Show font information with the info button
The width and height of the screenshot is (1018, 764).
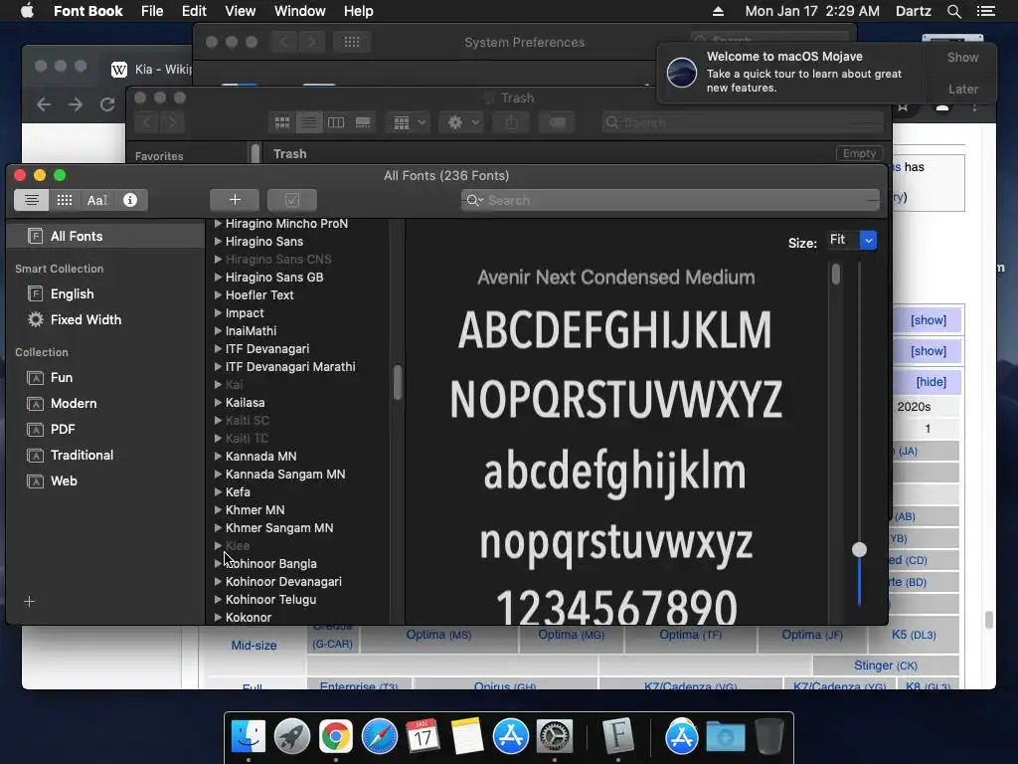click(130, 200)
